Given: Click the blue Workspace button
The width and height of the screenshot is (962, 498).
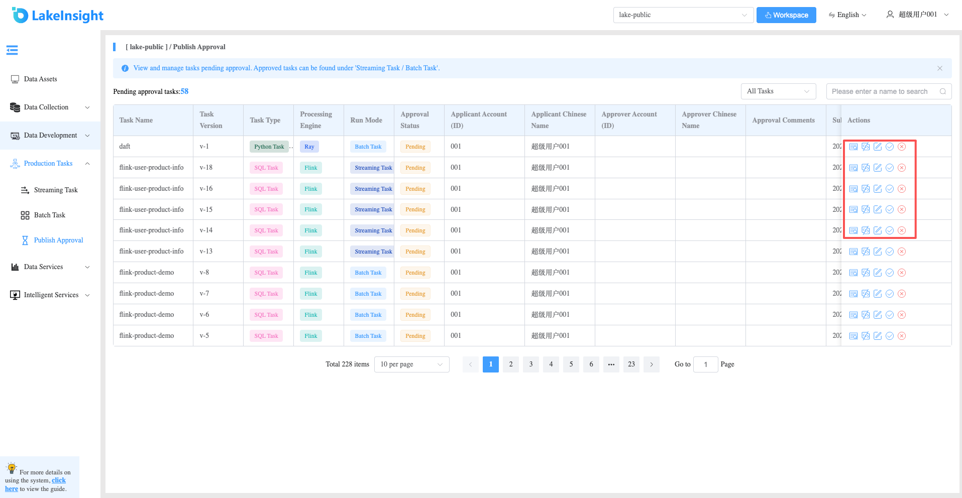Looking at the screenshot, I should click(786, 15).
